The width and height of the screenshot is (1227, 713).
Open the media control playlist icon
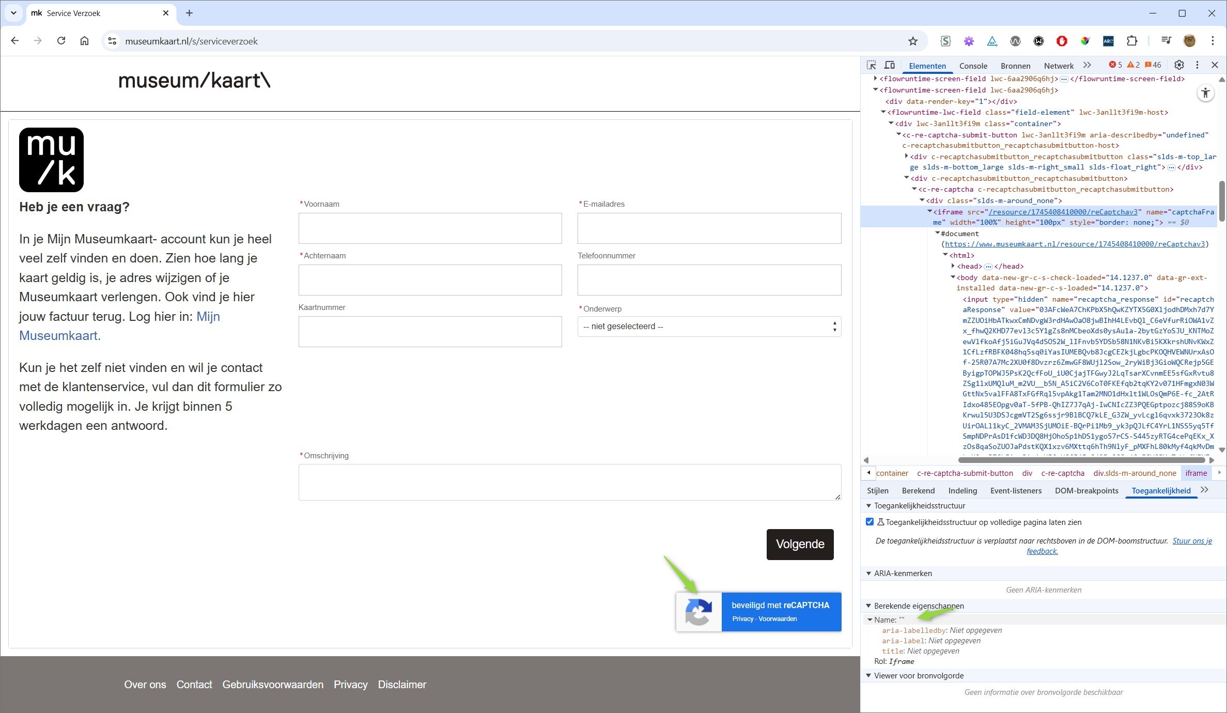click(x=1166, y=41)
